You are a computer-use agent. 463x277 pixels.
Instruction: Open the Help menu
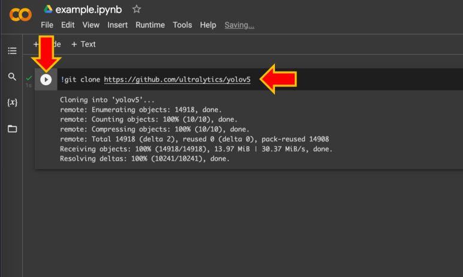coord(208,25)
